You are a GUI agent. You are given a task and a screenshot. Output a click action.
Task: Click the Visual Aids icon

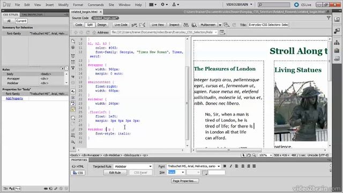click(x=226, y=25)
